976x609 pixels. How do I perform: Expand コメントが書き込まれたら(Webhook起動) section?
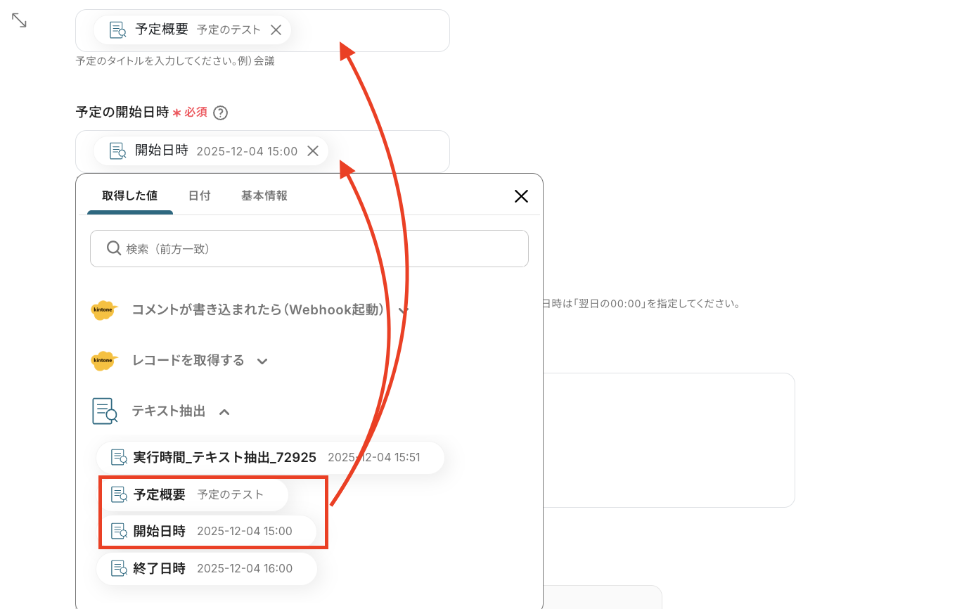tap(403, 310)
